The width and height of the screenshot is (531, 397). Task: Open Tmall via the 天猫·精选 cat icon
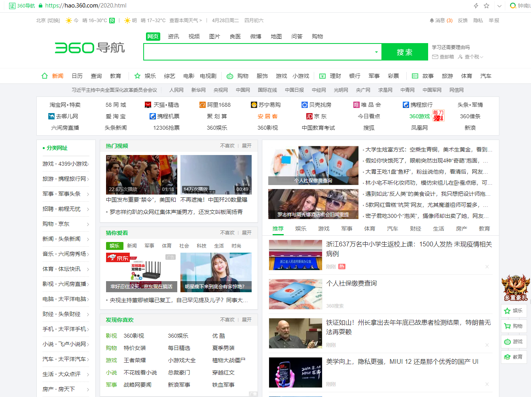pyautogui.click(x=148, y=104)
